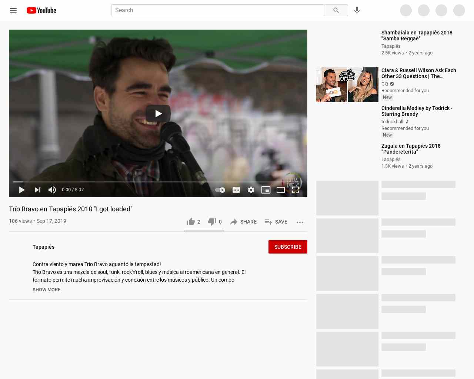Seek on the video progress bar
Viewport: 474px width, 379px height.
[158, 182]
